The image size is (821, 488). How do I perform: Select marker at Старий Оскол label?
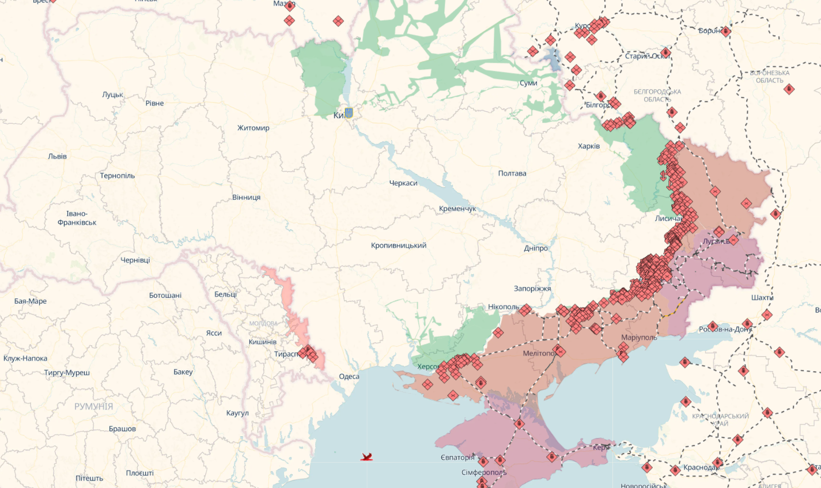[x=665, y=53]
